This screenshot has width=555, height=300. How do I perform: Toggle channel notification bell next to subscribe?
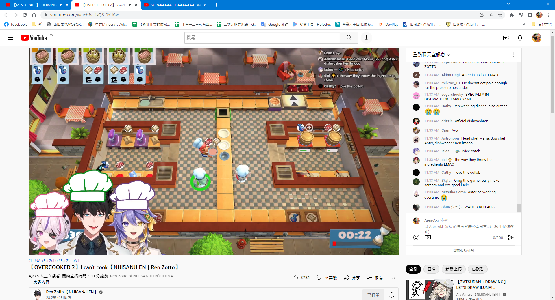[391, 295]
